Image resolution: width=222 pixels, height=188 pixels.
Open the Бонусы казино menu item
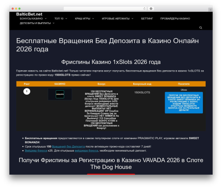31,19
